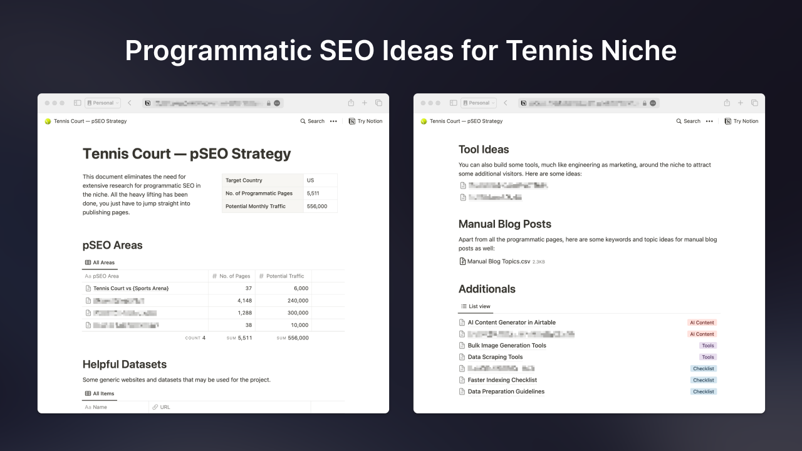Select the 10,000 traffic cell
Image resolution: width=802 pixels, height=451 pixels.
pos(283,325)
